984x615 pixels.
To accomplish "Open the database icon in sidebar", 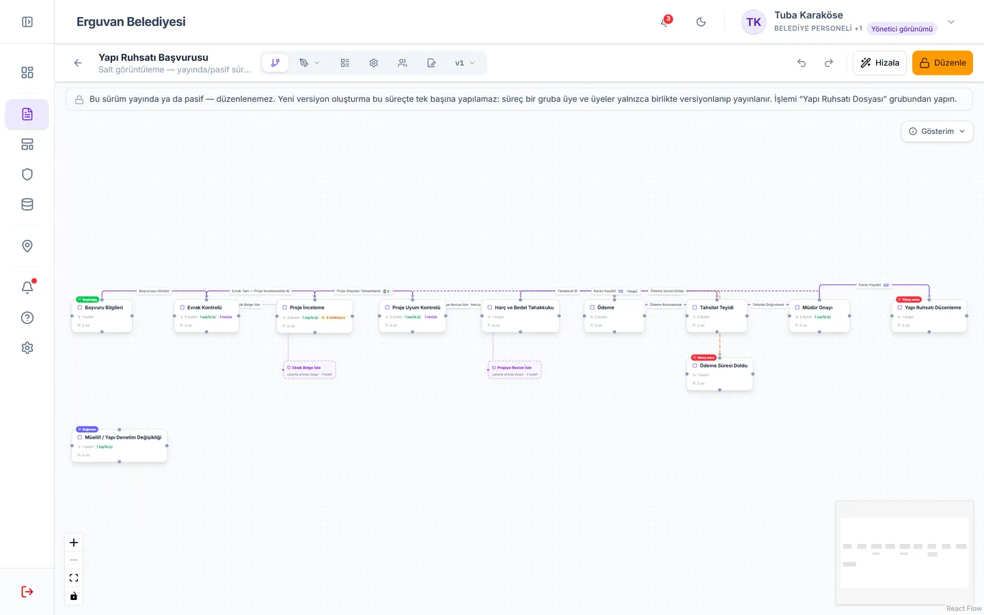I will click(x=27, y=204).
